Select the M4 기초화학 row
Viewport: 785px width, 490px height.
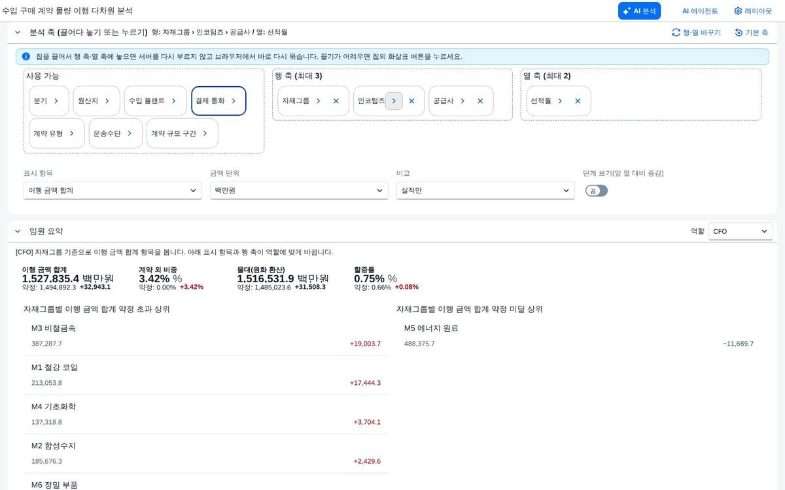click(x=206, y=414)
